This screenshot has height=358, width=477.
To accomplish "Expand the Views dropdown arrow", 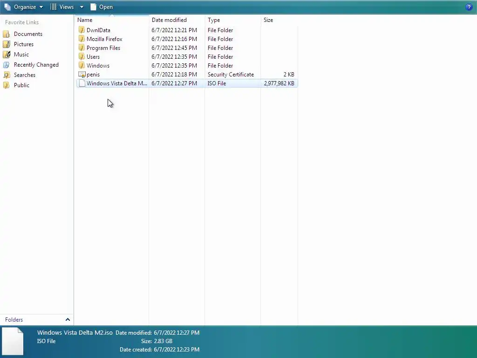I will click(82, 7).
